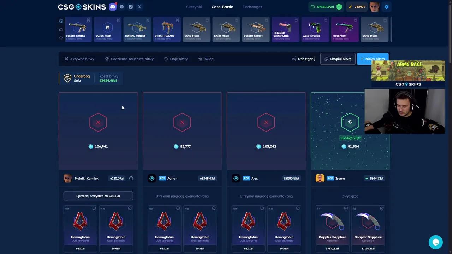452x254 pixels.
Task: Click the case icon on Phosphor card
Action: (355, 20)
